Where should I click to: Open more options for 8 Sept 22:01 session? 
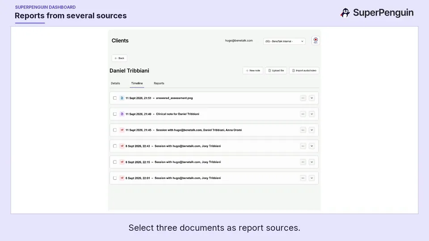click(x=303, y=178)
